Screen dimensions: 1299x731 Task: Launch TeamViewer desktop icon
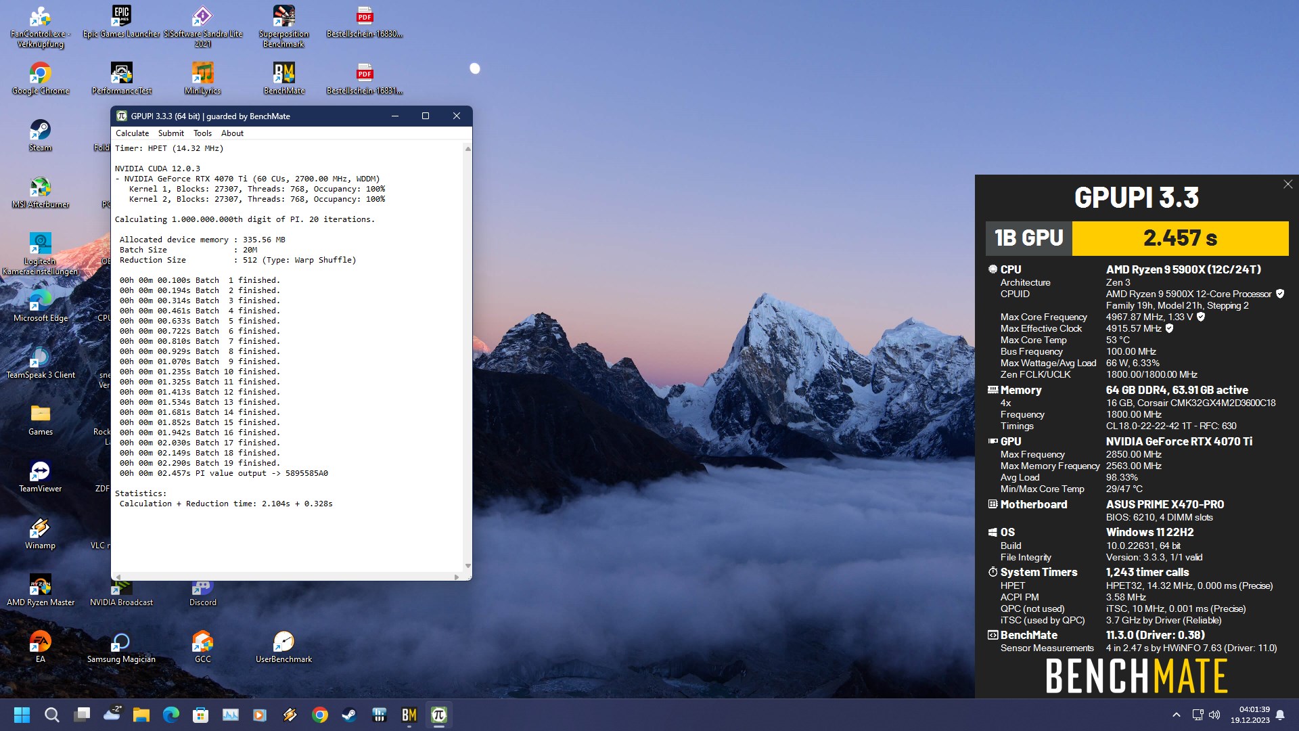(41, 477)
